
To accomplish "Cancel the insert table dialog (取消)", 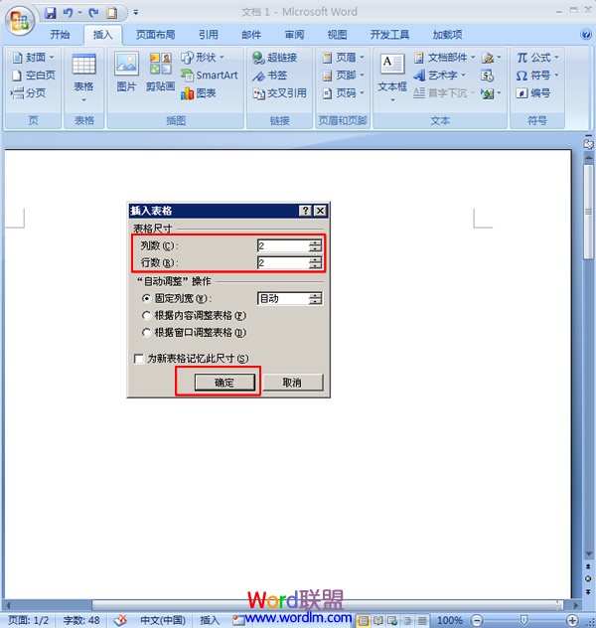I will (x=292, y=383).
